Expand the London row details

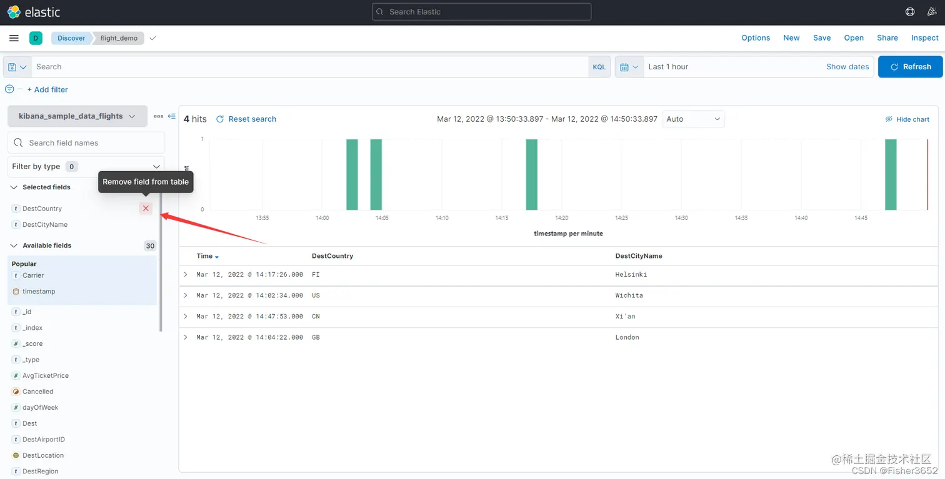coord(186,337)
